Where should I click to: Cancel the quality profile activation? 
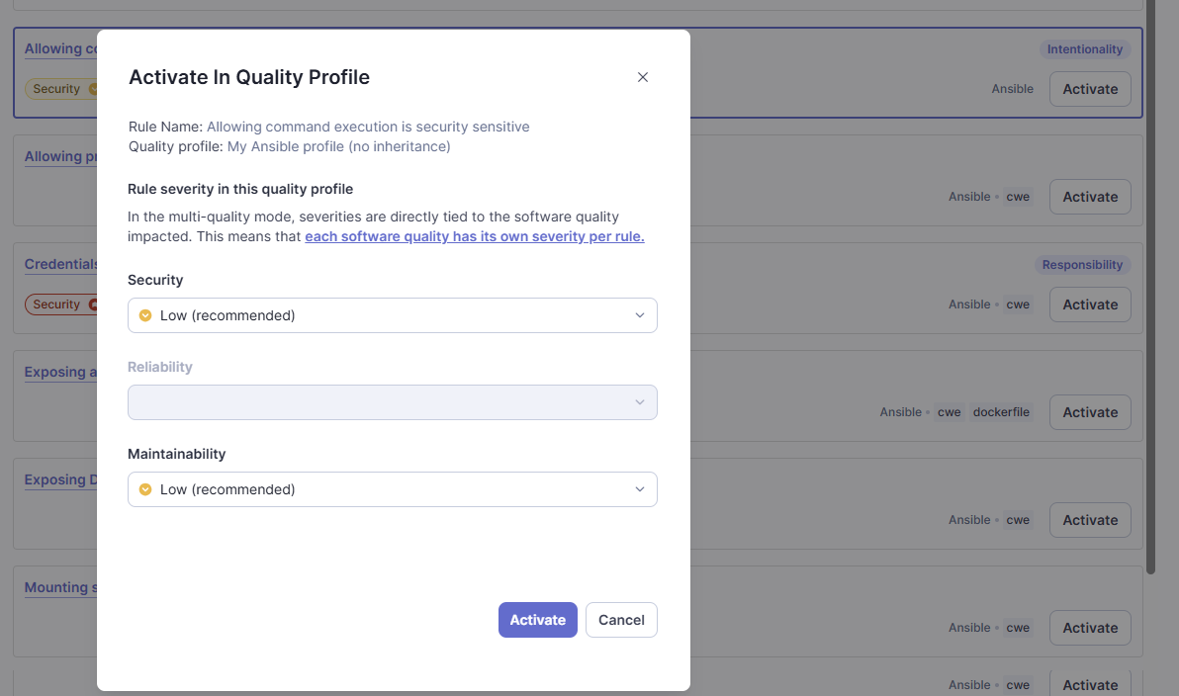tap(621, 619)
